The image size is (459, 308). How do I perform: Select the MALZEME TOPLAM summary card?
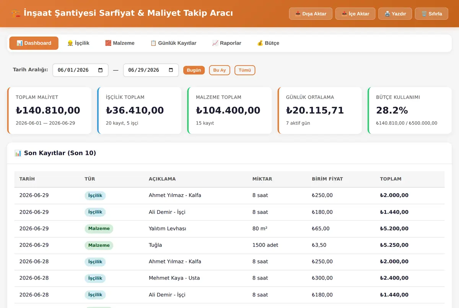tap(229, 110)
